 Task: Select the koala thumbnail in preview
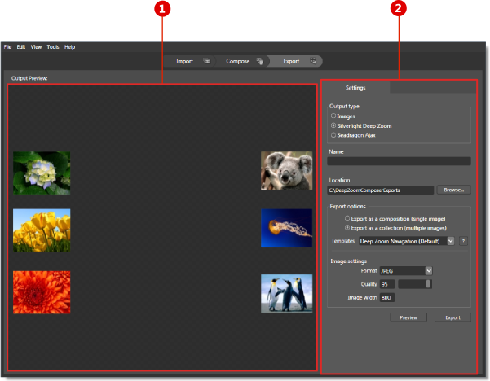[286, 170]
